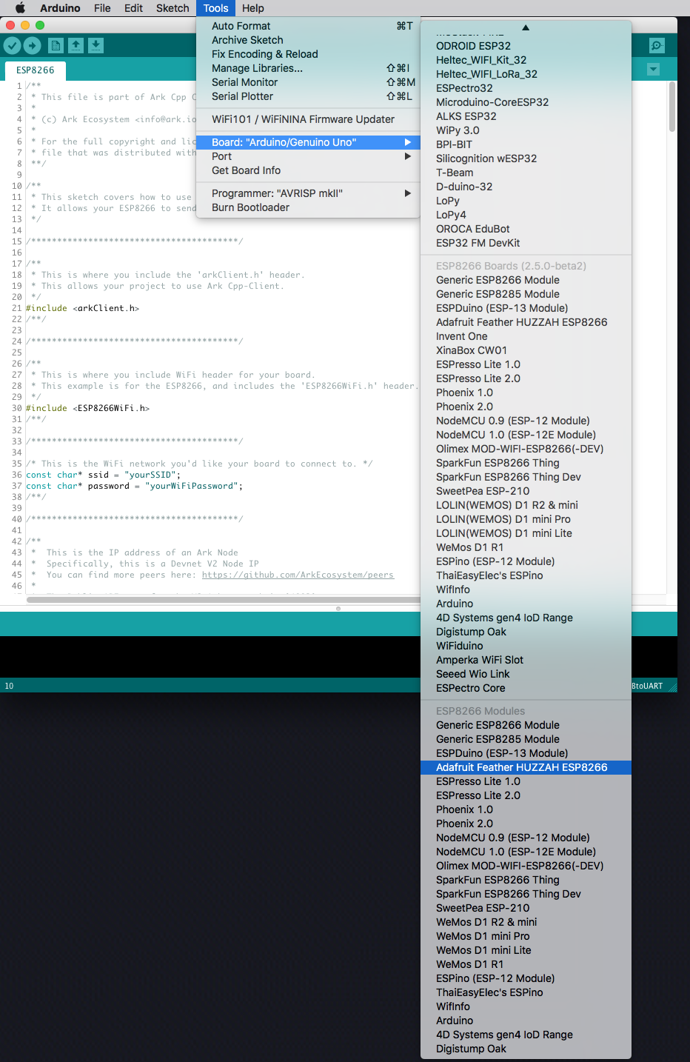Save sketch with the Save icon
Viewport: 690px width, 1062px height.
96,46
